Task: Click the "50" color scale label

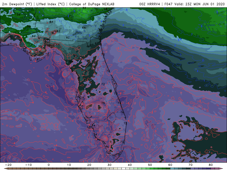Action: [x=150, y=165]
